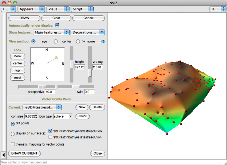
Task: Open the Decorations dropdown
Action: [88, 32]
